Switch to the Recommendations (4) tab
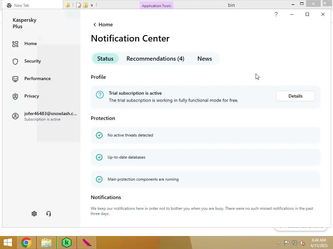 (x=155, y=59)
